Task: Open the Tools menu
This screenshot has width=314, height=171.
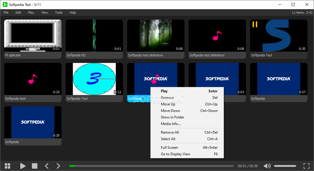Action: click(x=59, y=12)
